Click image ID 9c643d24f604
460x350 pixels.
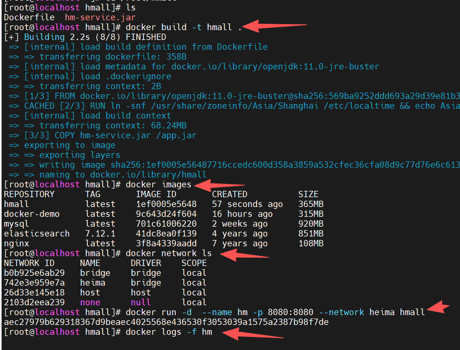click(166, 214)
